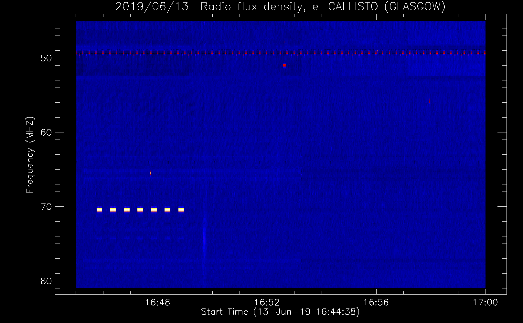The width and height of the screenshot is (523, 323).
Task: Click the '60' frequency tick label
Action: [46, 132]
